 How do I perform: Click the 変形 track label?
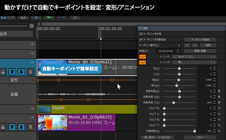[14, 80]
